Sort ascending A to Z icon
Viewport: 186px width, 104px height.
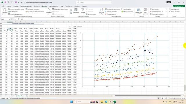coord(71,10)
